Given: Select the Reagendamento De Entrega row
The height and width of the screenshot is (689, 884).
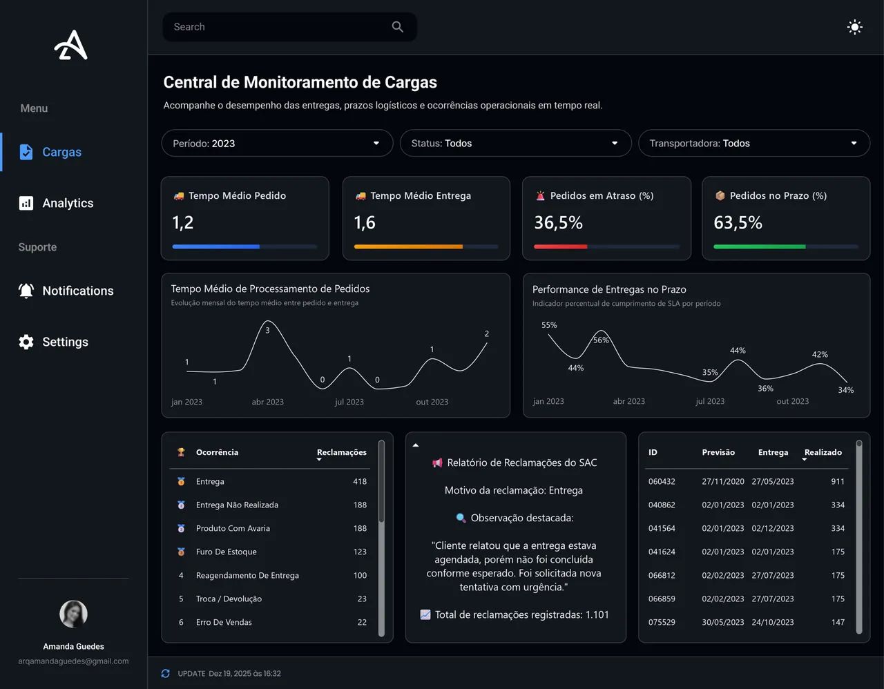Looking at the screenshot, I should (x=270, y=575).
